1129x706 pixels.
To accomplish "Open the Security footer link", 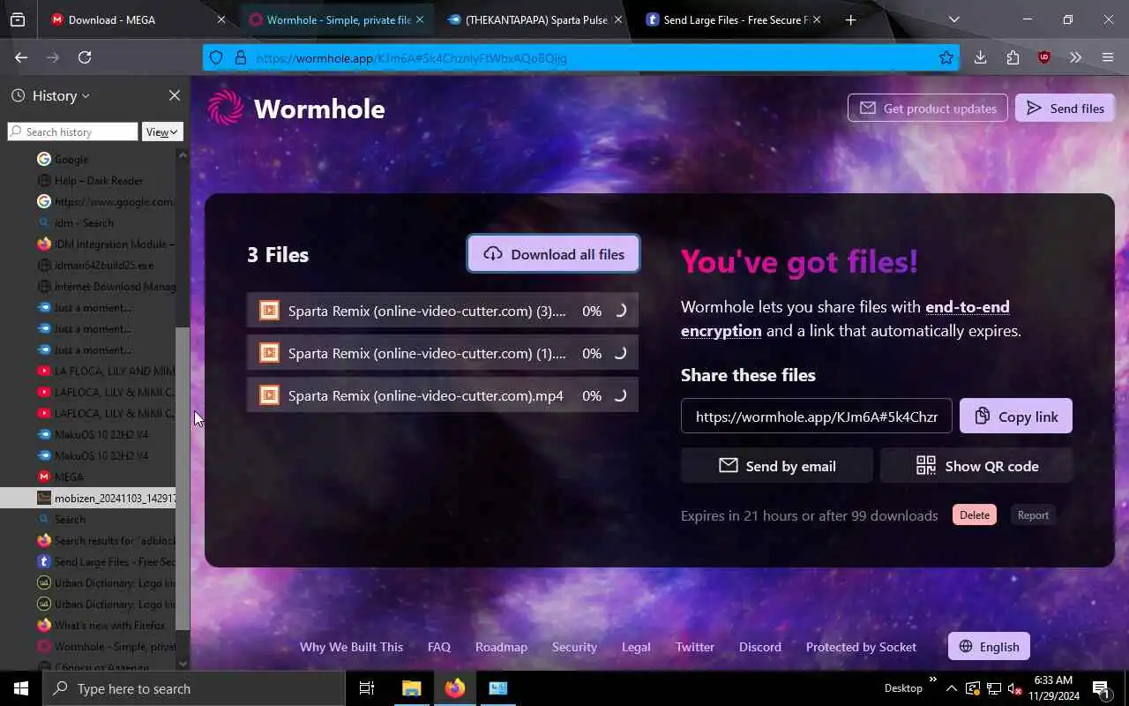I will (574, 647).
